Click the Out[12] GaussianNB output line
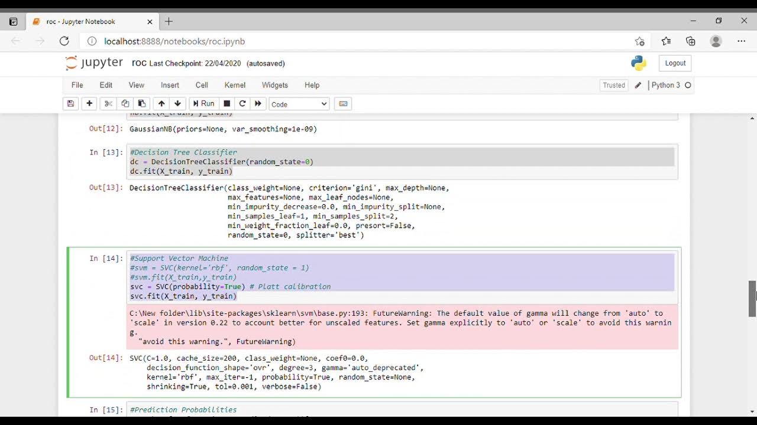The height and width of the screenshot is (425, 757). 224,129
